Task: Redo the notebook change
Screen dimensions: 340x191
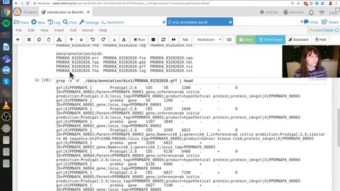Action: tap(103, 40)
